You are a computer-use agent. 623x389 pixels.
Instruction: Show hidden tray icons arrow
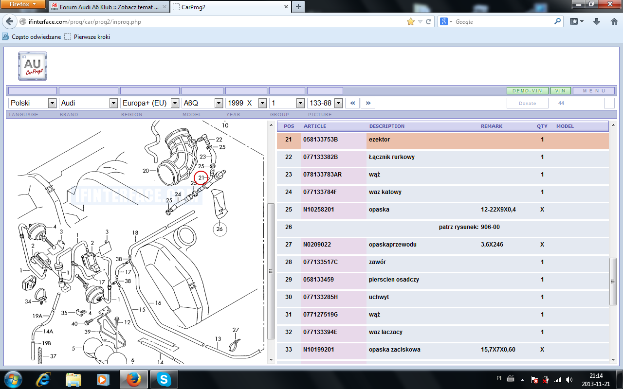tap(522, 379)
